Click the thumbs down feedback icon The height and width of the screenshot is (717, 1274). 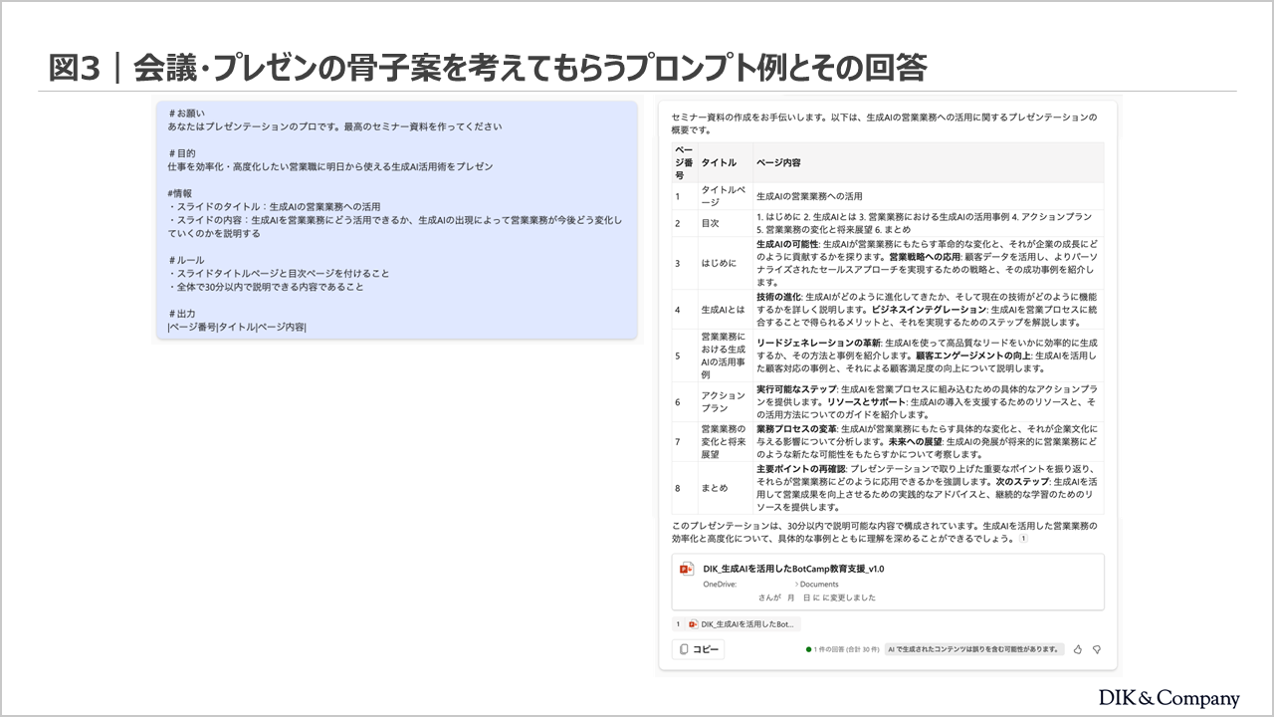(x=1097, y=649)
